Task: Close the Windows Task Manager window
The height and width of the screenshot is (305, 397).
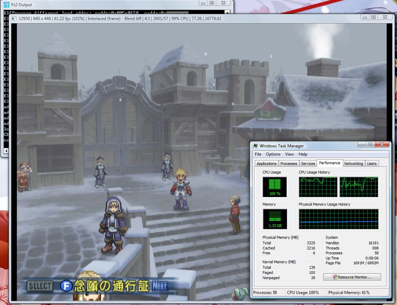Action: tap(382, 145)
